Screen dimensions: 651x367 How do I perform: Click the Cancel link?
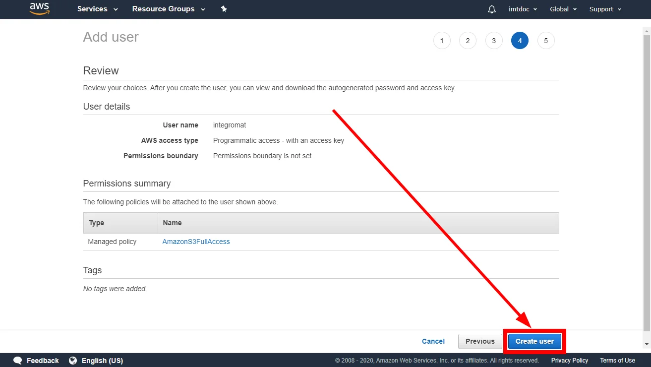pyautogui.click(x=433, y=341)
